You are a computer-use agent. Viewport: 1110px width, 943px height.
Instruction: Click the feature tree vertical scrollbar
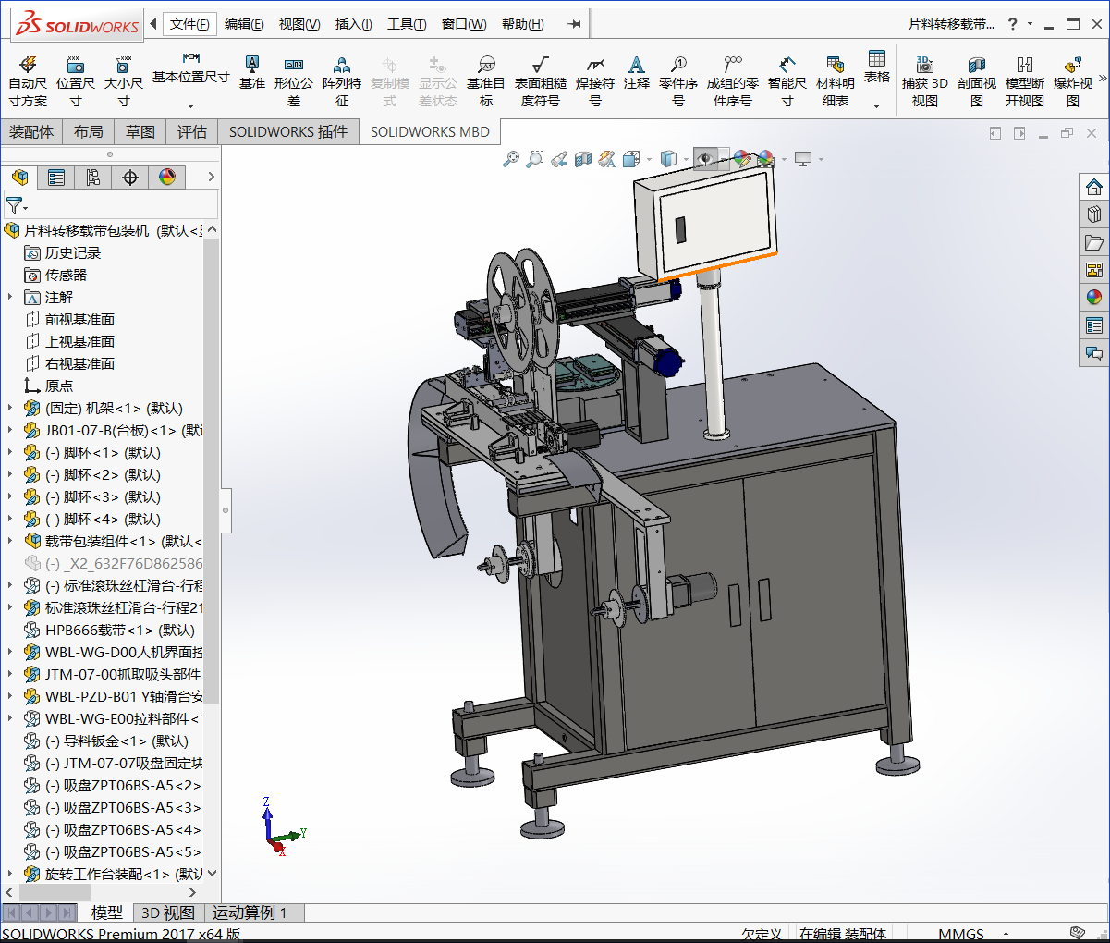click(211, 471)
